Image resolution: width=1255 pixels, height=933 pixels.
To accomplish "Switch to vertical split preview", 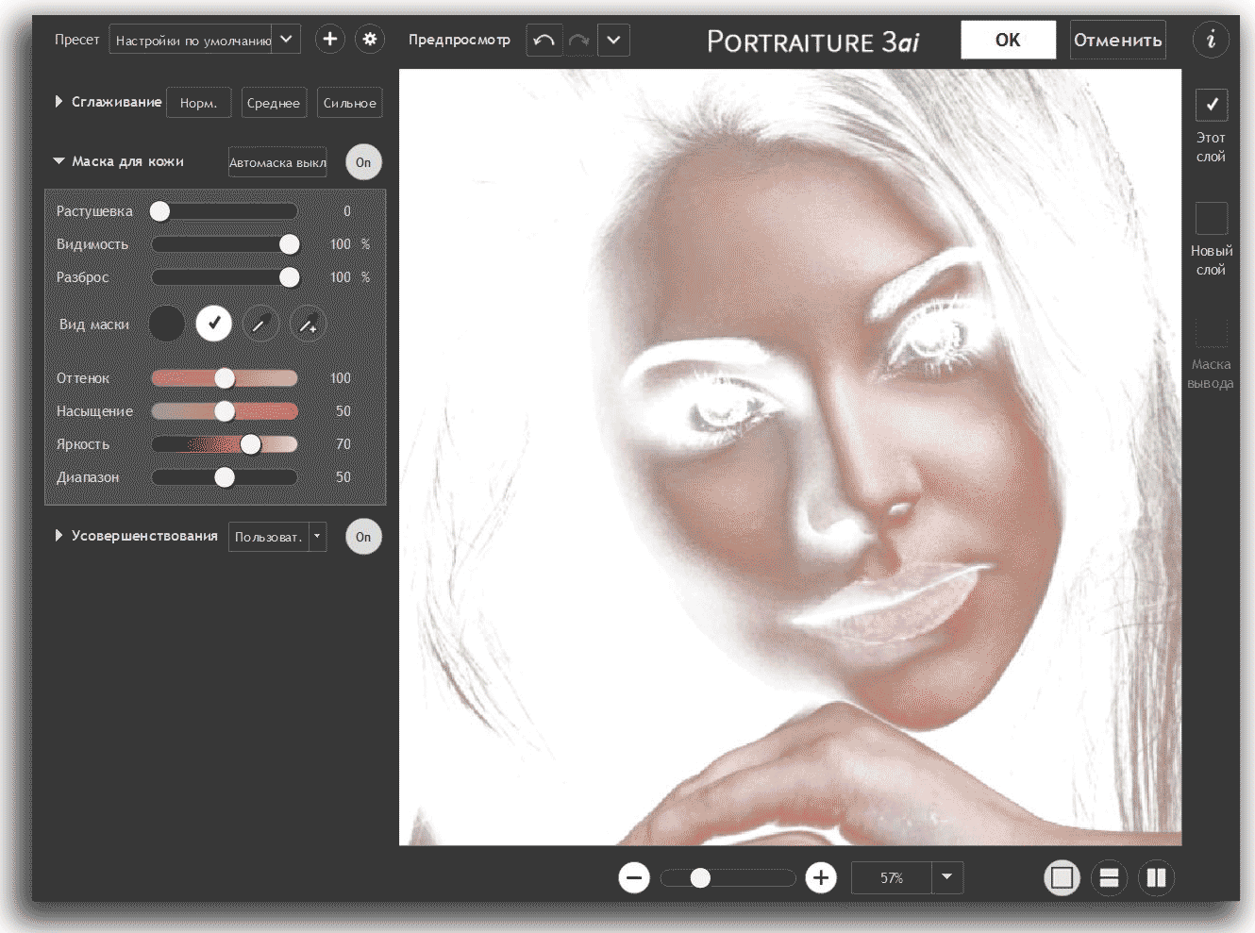I will click(x=1156, y=877).
